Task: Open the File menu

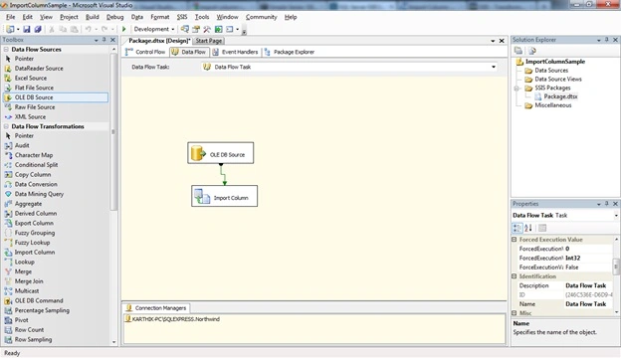Action: (x=11, y=17)
